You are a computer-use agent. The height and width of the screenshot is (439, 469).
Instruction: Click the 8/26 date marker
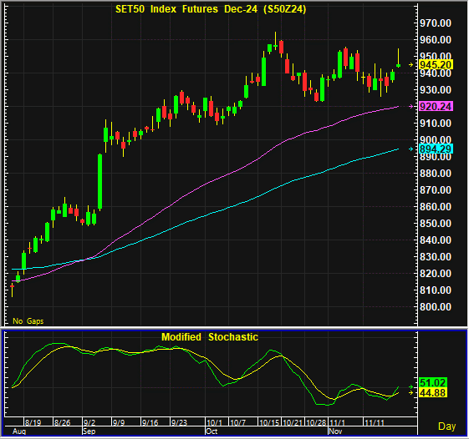(x=62, y=423)
